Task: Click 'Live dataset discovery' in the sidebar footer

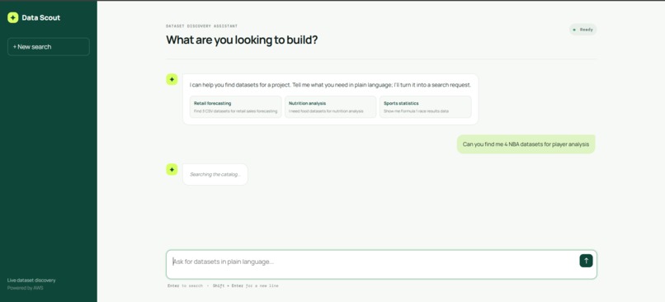Action: click(31, 280)
